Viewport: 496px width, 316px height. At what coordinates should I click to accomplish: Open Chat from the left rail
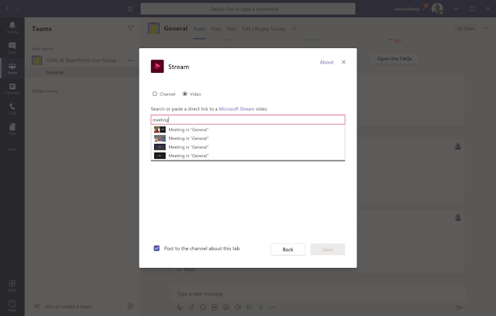pos(12,48)
